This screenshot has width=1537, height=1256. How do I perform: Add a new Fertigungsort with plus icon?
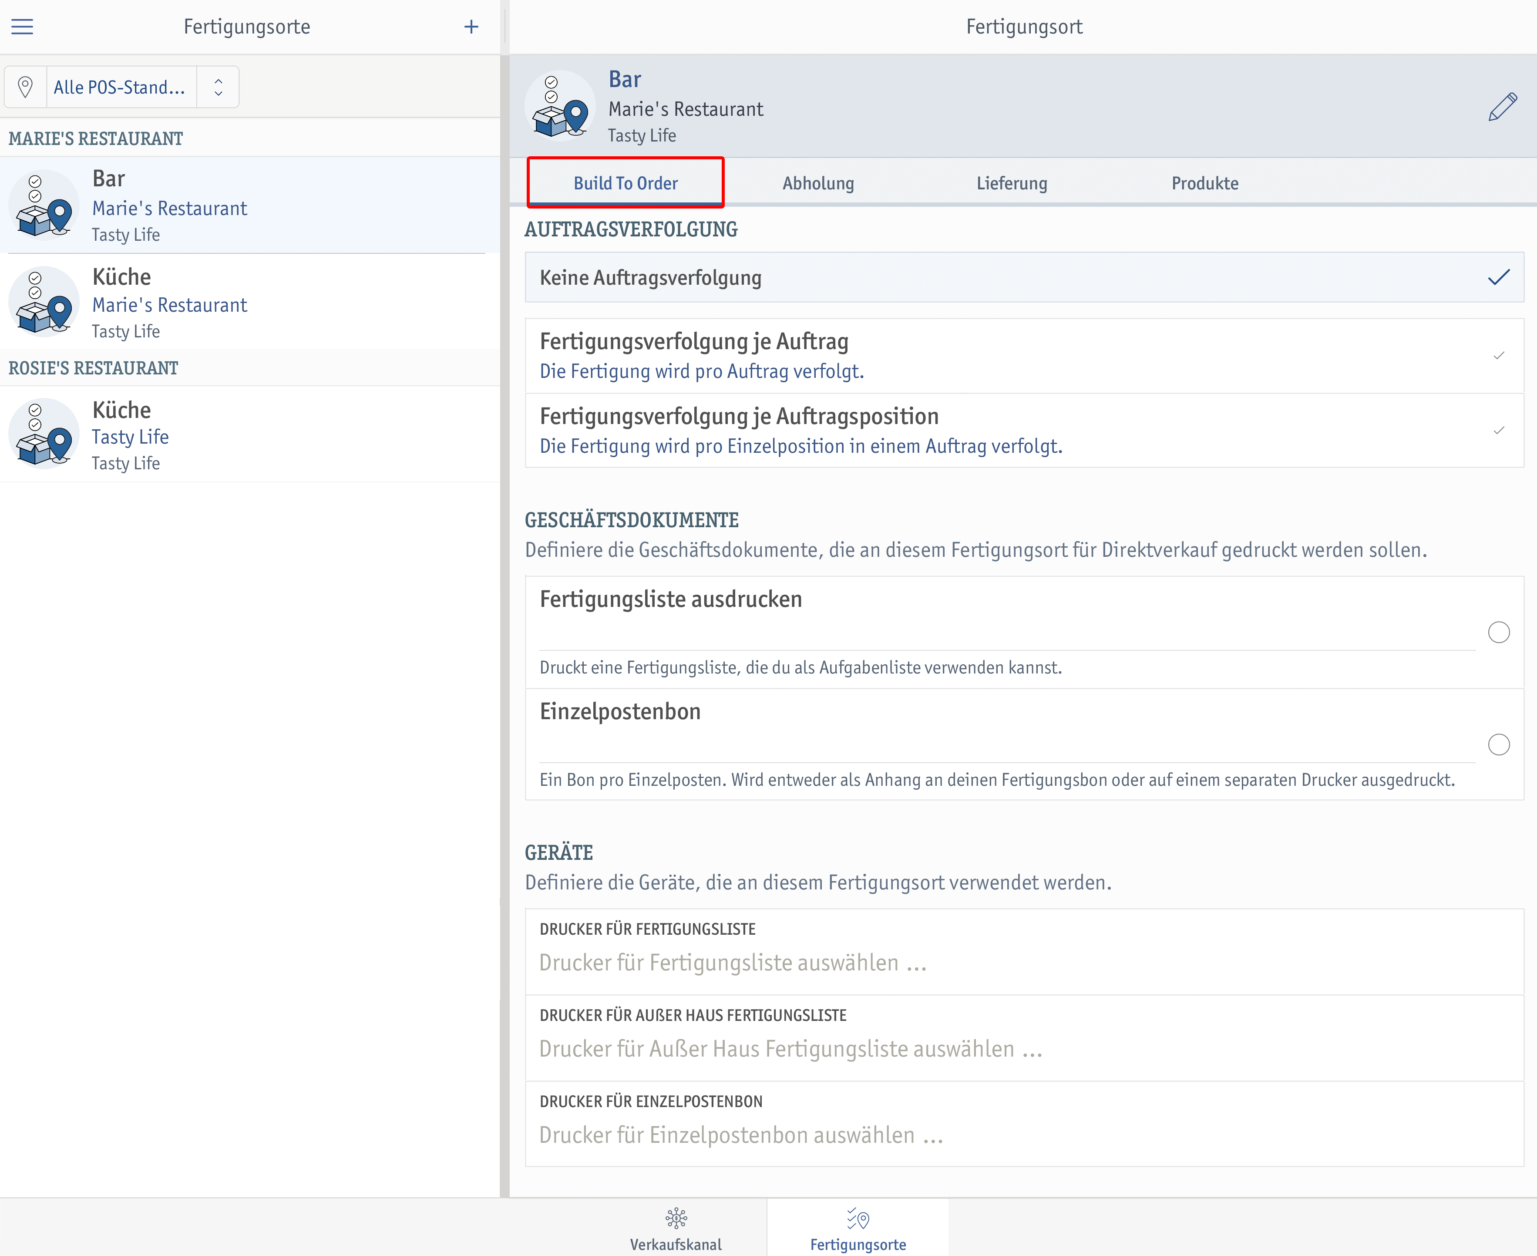click(x=471, y=27)
